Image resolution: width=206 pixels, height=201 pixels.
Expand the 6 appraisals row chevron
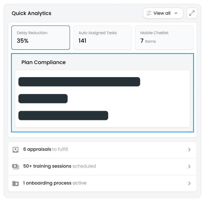(x=189, y=150)
